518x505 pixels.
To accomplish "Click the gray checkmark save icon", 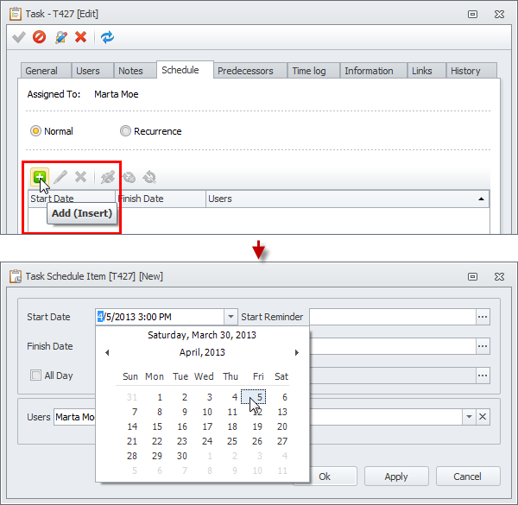I will [x=18, y=37].
